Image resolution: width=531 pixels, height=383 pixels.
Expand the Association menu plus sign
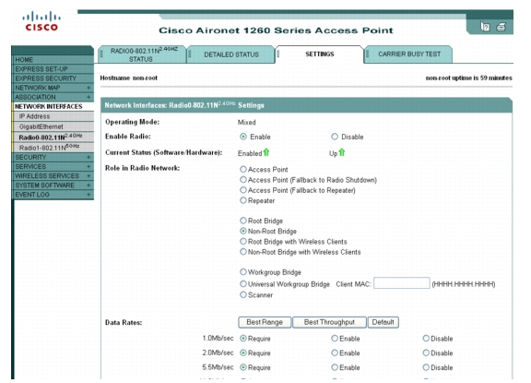point(88,97)
